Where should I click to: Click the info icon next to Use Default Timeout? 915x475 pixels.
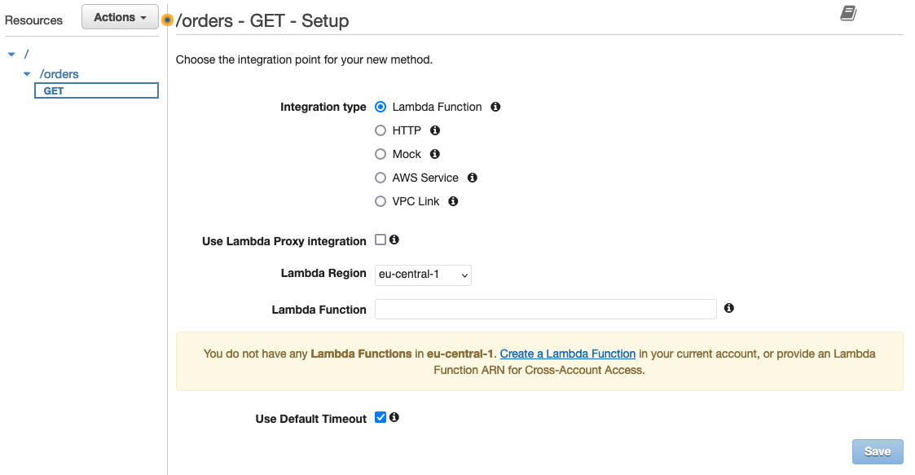pyautogui.click(x=394, y=417)
